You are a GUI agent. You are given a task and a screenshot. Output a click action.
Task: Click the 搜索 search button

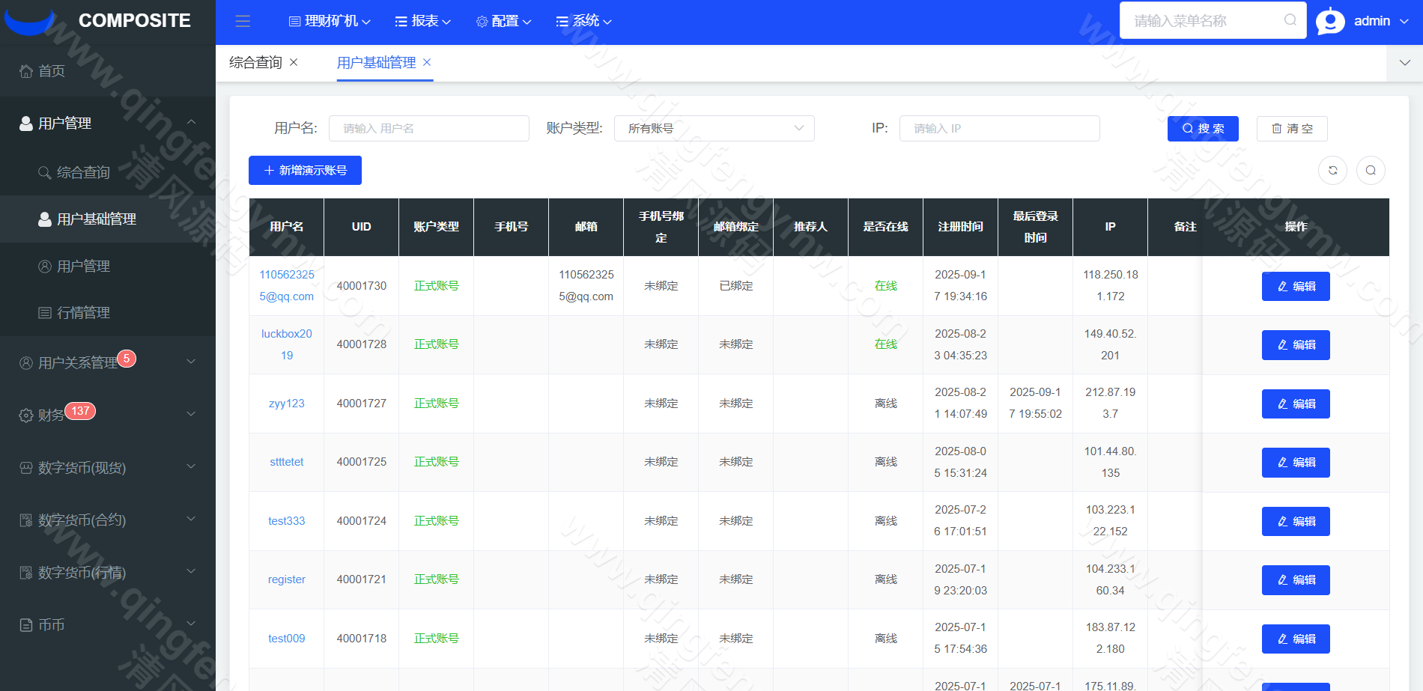tap(1202, 128)
